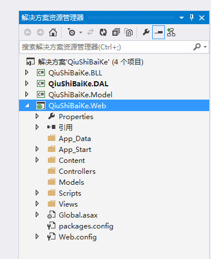This screenshot has width=211, height=259.
Task: Click the Controllers folder icon
Action: (x=51, y=171)
